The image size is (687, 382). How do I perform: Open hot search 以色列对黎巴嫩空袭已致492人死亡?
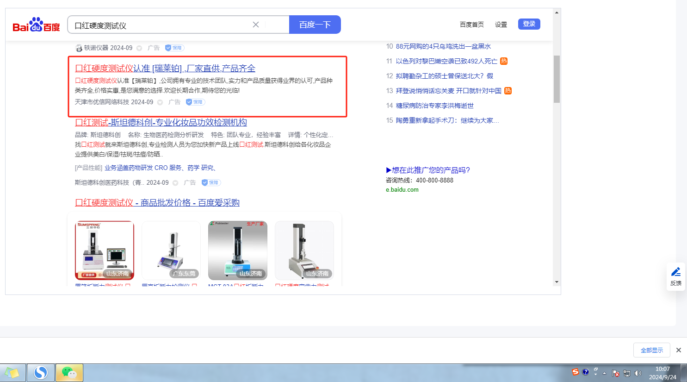(446, 61)
